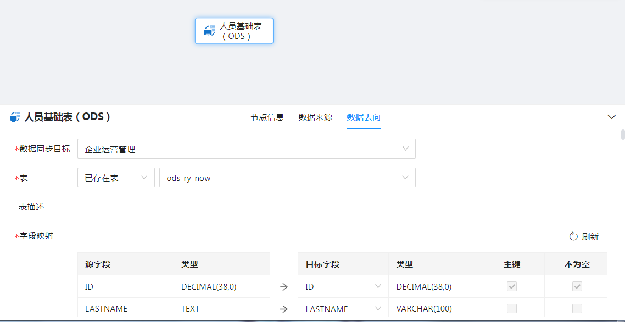625x322 pixels.
Task: Open the target field ID dropdown
Action: pyautogui.click(x=343, y=286)
